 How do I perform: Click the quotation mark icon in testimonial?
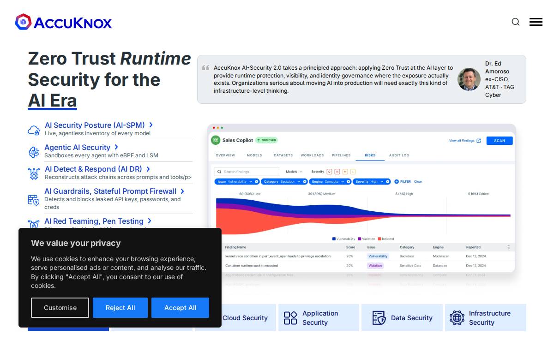pyautogui.click(x=206, y=68)
